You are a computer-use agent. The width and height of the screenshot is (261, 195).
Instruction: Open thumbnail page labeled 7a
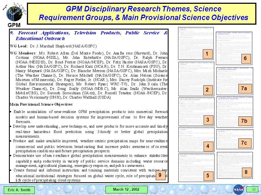235,81
